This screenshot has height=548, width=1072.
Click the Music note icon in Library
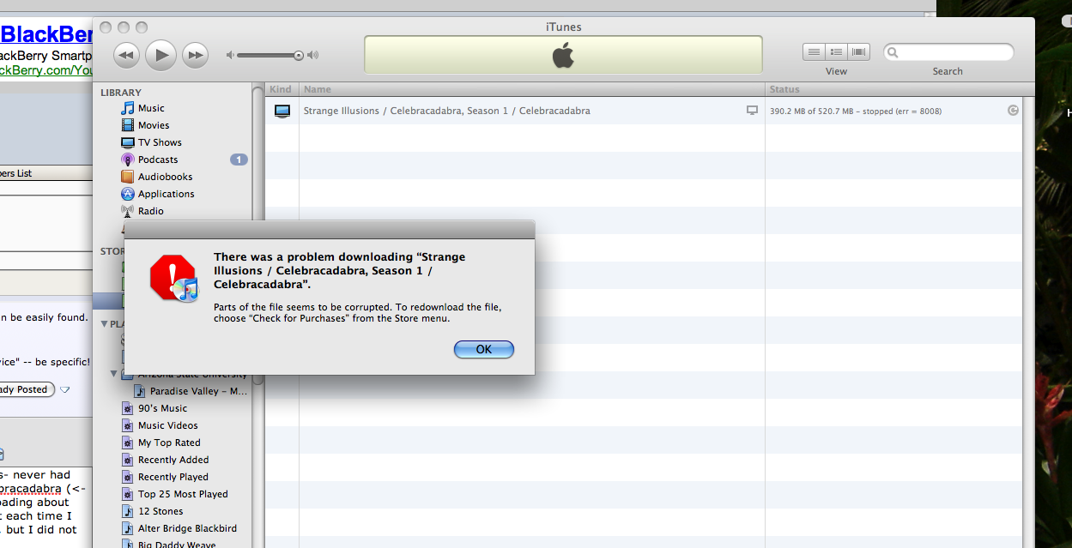coord(128,108)
